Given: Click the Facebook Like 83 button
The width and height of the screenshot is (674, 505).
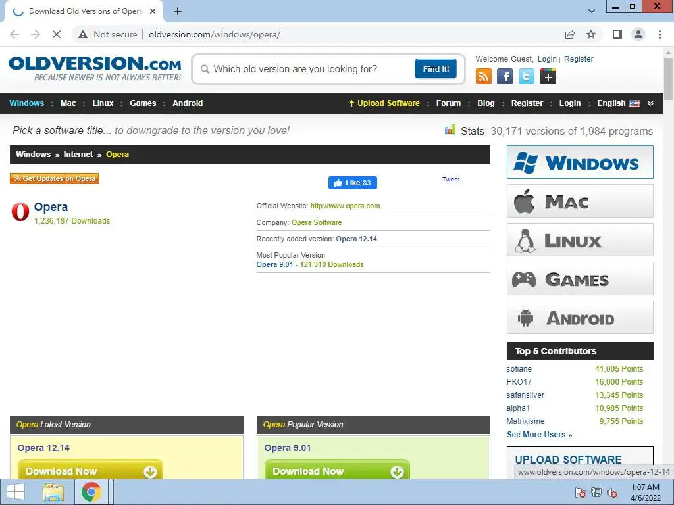Looking at the screenshot, I should pyautogui.click(x=353, y=183).
